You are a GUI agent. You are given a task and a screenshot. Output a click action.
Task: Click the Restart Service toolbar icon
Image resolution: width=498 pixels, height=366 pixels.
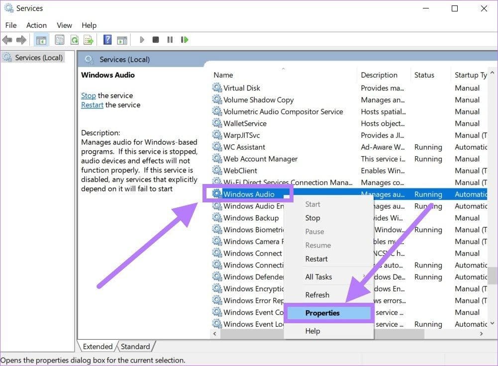click(185, 40)
